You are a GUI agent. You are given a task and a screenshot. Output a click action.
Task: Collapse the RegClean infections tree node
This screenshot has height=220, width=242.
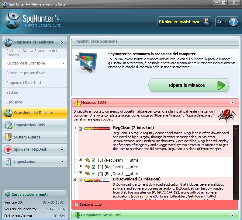pyautogui.click(x=74, y=128)
